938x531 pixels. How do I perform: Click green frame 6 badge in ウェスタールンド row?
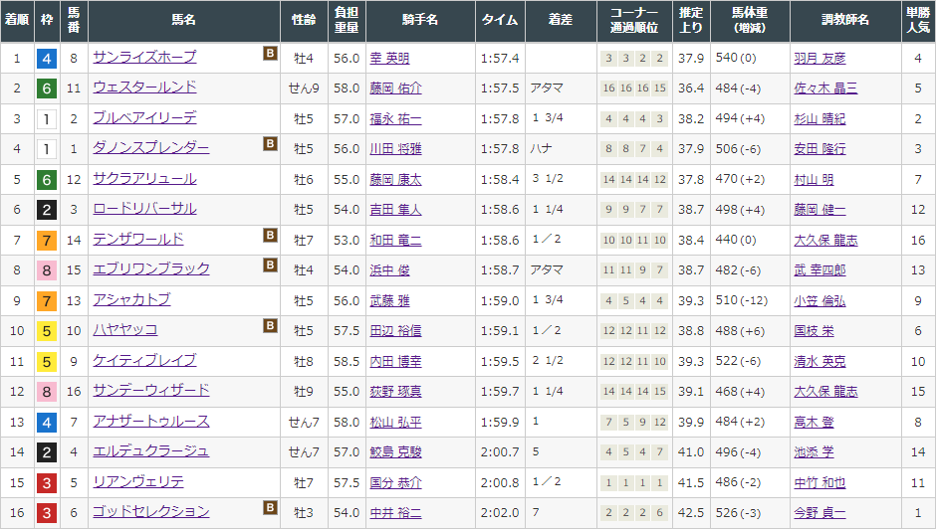pyautogui.click(x=47, y=89)
